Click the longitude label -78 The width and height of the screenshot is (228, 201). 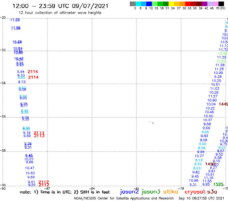pyautogui.click(x=181, y=188)
